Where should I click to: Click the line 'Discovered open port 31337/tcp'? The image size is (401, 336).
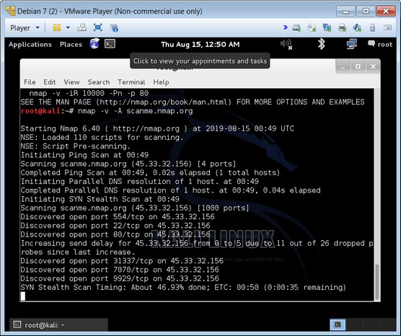point(122,261)
